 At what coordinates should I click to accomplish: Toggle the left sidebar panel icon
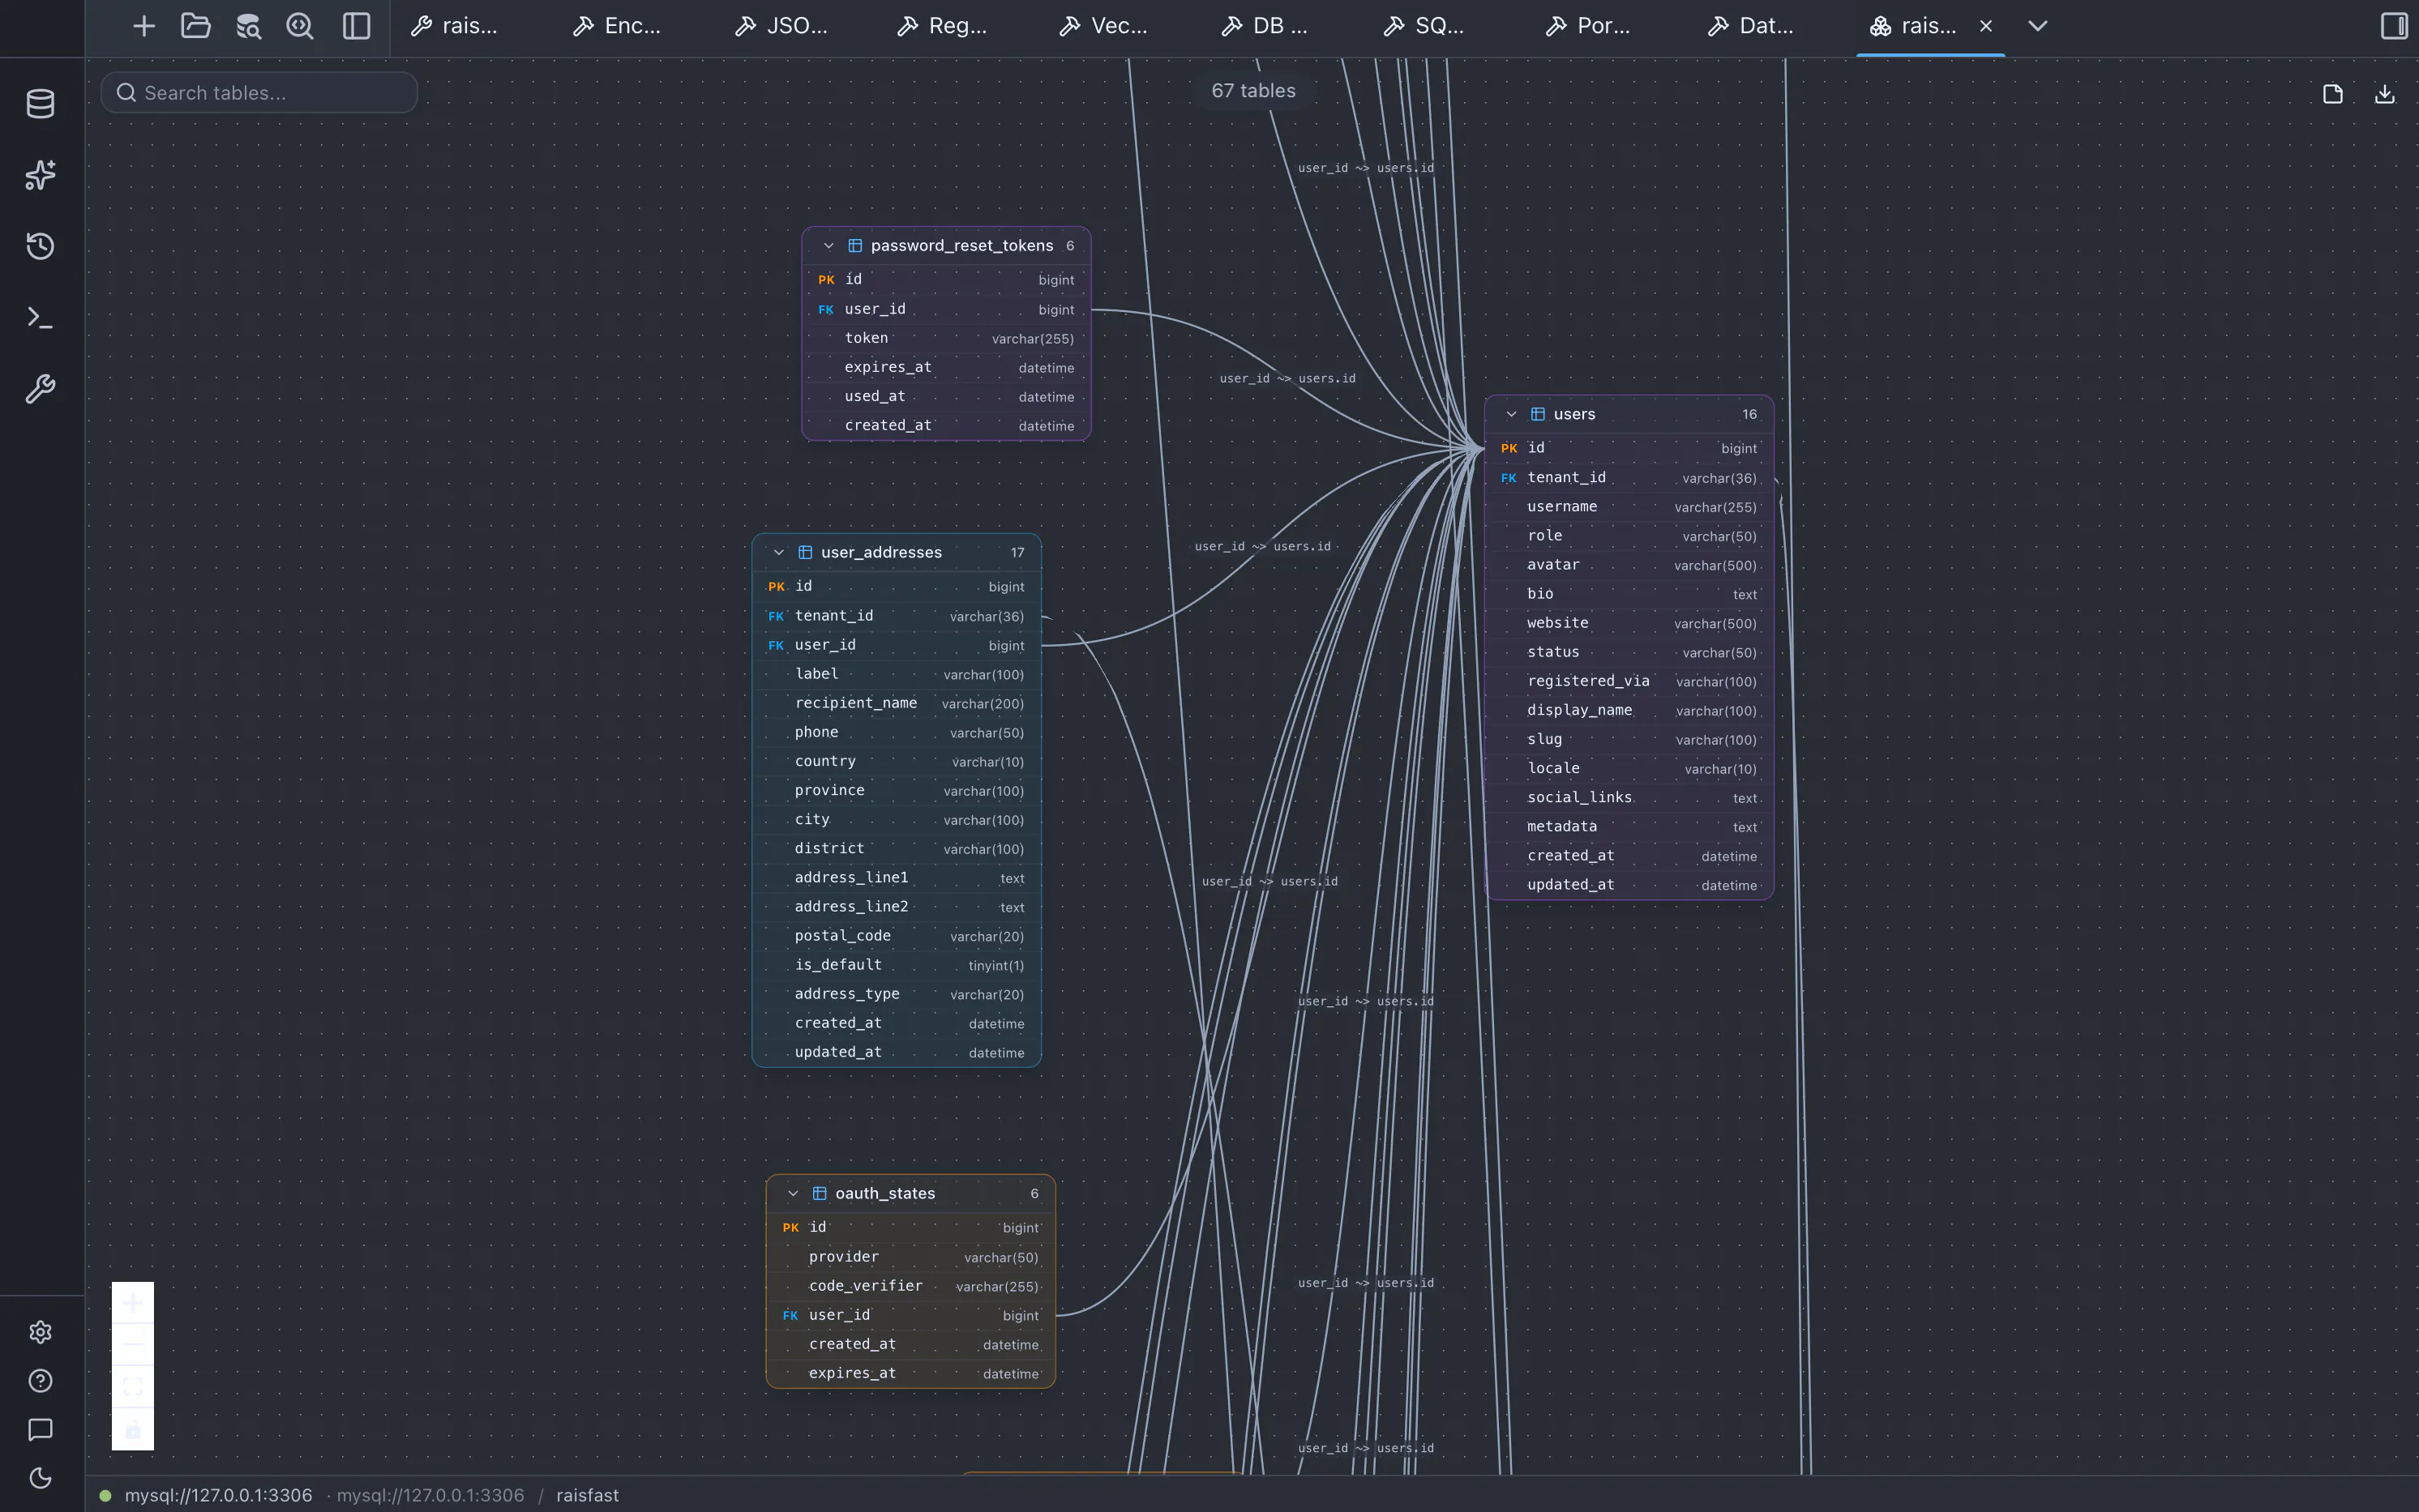pos(356,26)
